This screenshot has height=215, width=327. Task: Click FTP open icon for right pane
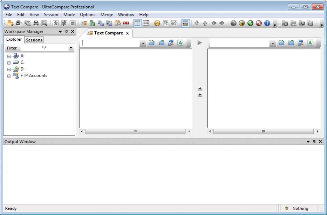tap(301, 43)
